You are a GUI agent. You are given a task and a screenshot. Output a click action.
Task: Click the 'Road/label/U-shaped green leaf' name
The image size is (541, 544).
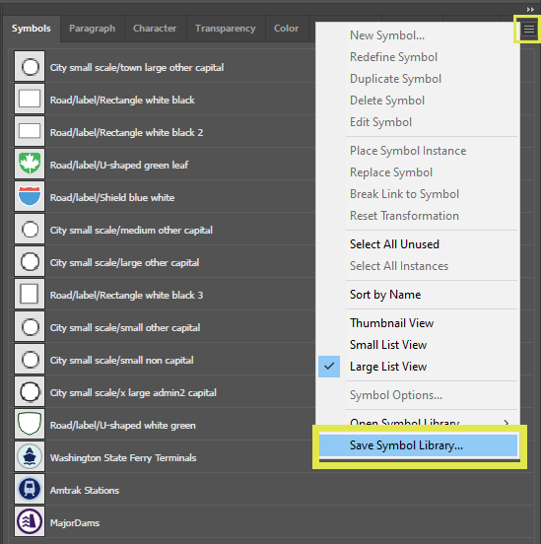coord(119,166)
